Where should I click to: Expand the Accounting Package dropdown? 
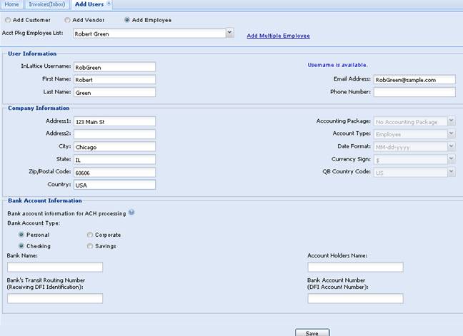point(451,121)
